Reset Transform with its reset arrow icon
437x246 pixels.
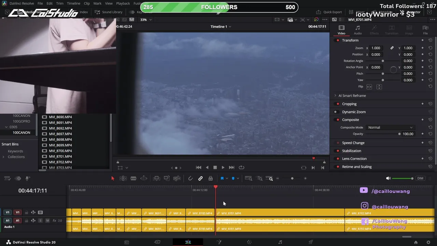point(430,40)
